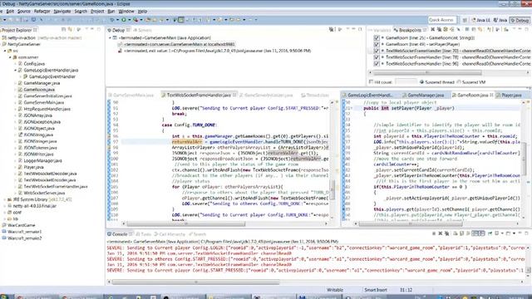Collapse the com.server package node
The height and width of the screenshot is (299, 532).
pos(10,57)
